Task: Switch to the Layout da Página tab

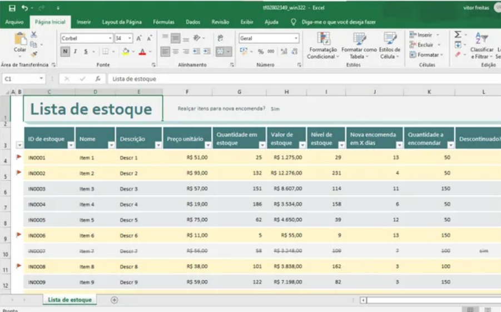Action: (122, 22)
